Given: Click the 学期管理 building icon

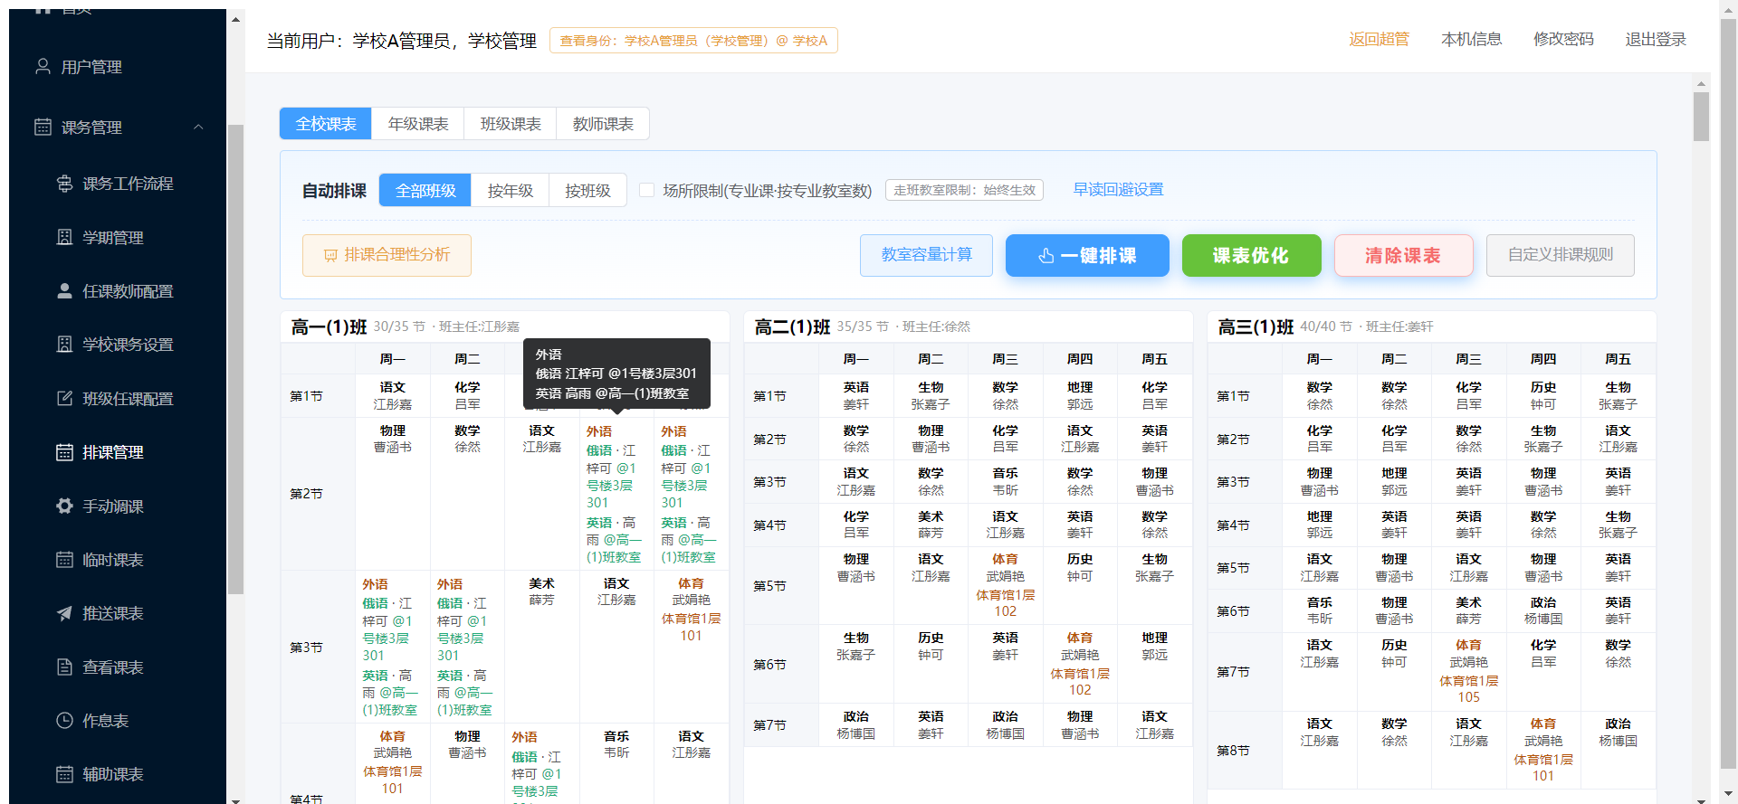Looking at the screenshot, I should coord(64,237).
